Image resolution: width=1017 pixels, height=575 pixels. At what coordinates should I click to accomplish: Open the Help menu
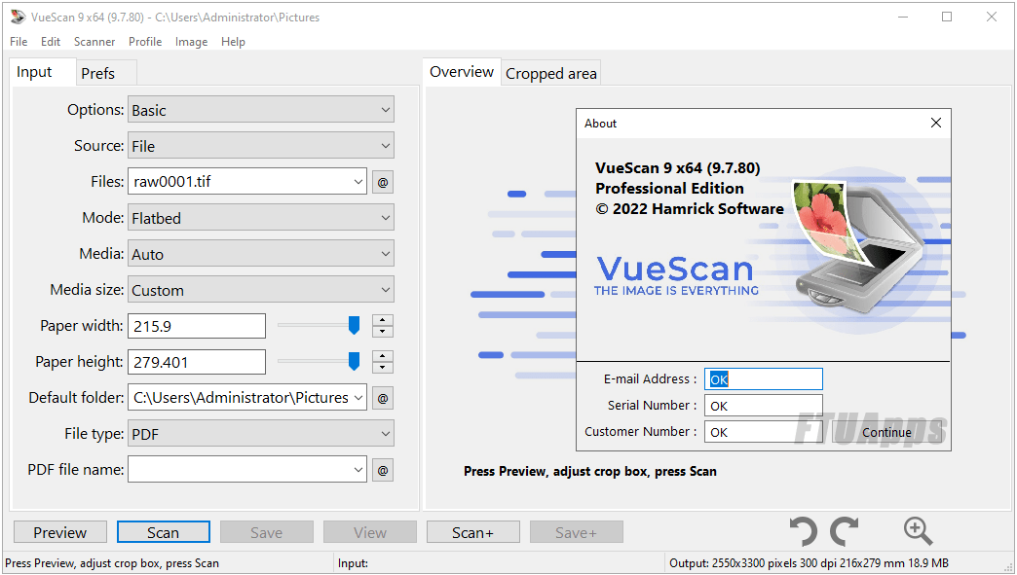point(233,42)
